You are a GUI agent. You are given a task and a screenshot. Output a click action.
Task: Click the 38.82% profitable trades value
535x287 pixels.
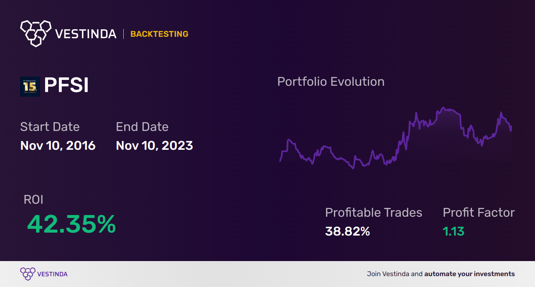(x=347, y=231)
